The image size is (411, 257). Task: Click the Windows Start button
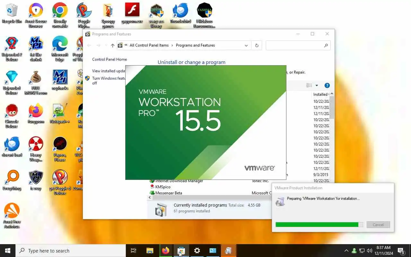pos(8,251)
